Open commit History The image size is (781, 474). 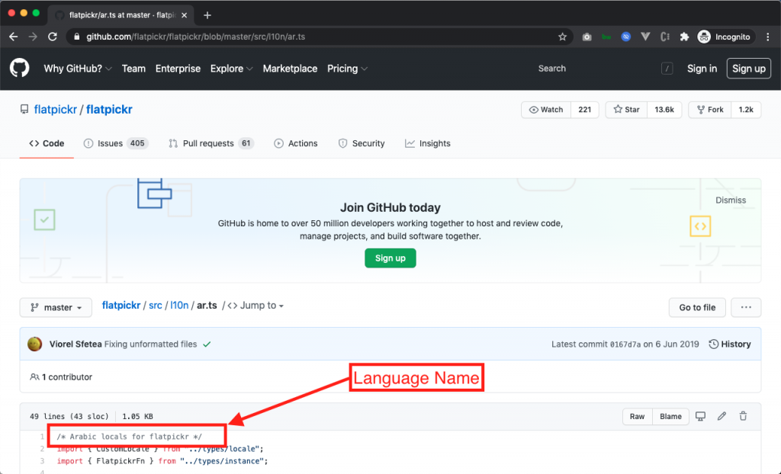pyautogui.click(x=730, y=344)
